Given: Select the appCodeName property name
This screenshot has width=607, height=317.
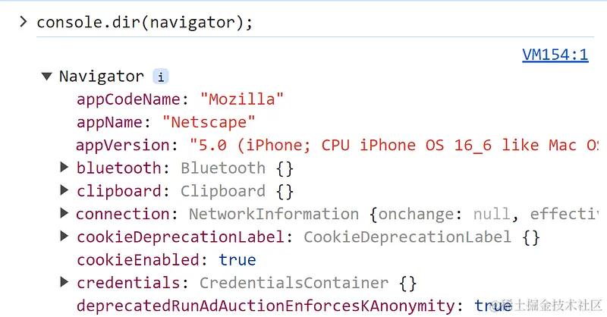Looking at the screenshot, I should point(128,99).
